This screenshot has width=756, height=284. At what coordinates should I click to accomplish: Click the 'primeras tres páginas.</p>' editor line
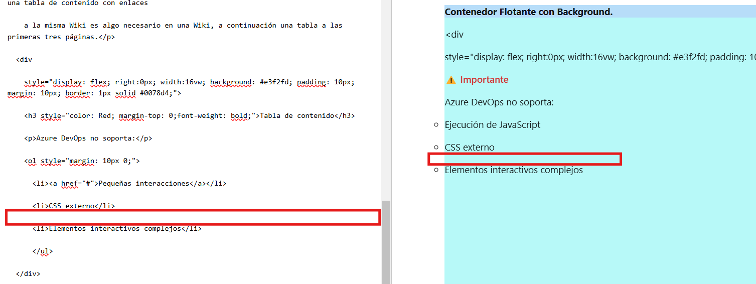(x=61, y=37)
